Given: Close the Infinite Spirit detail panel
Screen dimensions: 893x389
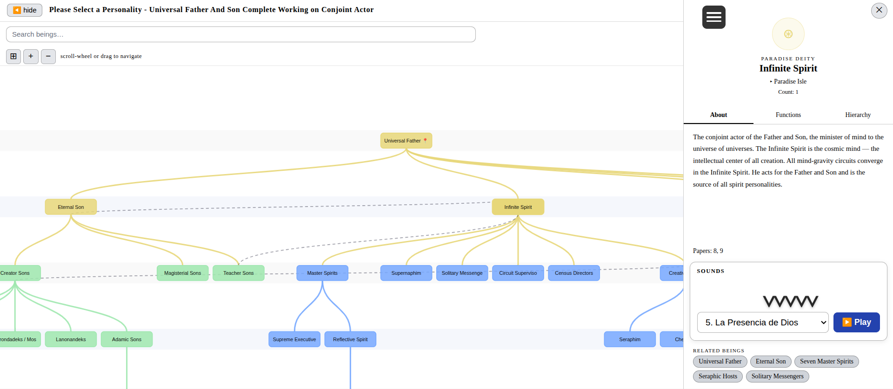Looking at the screenshot, I should (x=879, y=10).
